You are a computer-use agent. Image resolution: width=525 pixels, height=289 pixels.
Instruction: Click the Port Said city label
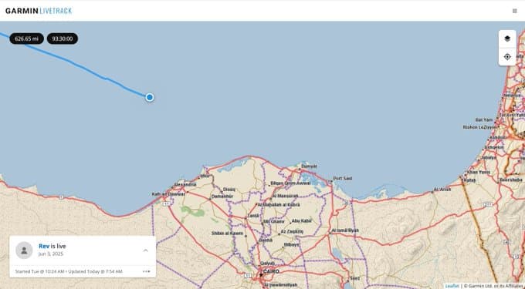point(343,179)
